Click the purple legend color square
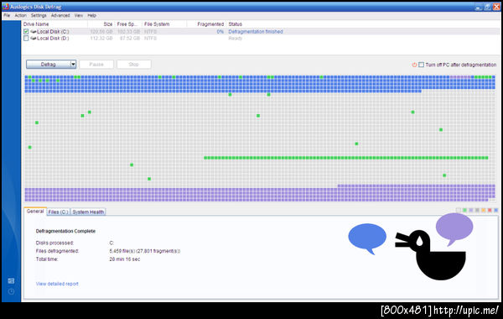The height and width of the screenshot is (319, 503). point(471,210)
